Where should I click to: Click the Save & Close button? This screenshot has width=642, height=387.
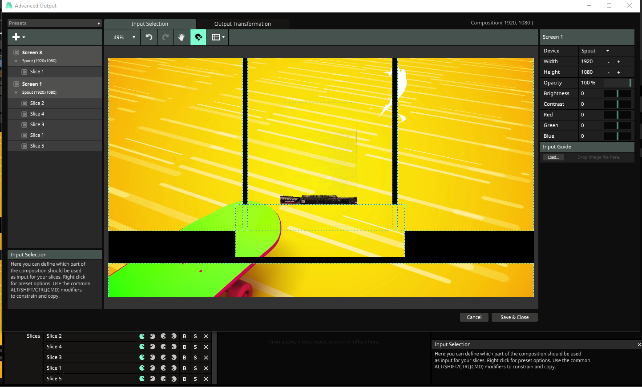514,317
